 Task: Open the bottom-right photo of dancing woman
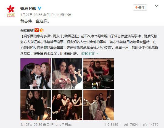pos(99,105)
